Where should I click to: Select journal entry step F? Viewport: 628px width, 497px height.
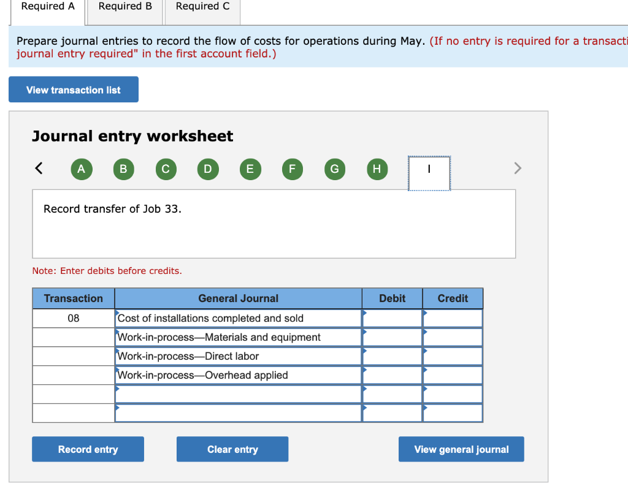(292, 169)
